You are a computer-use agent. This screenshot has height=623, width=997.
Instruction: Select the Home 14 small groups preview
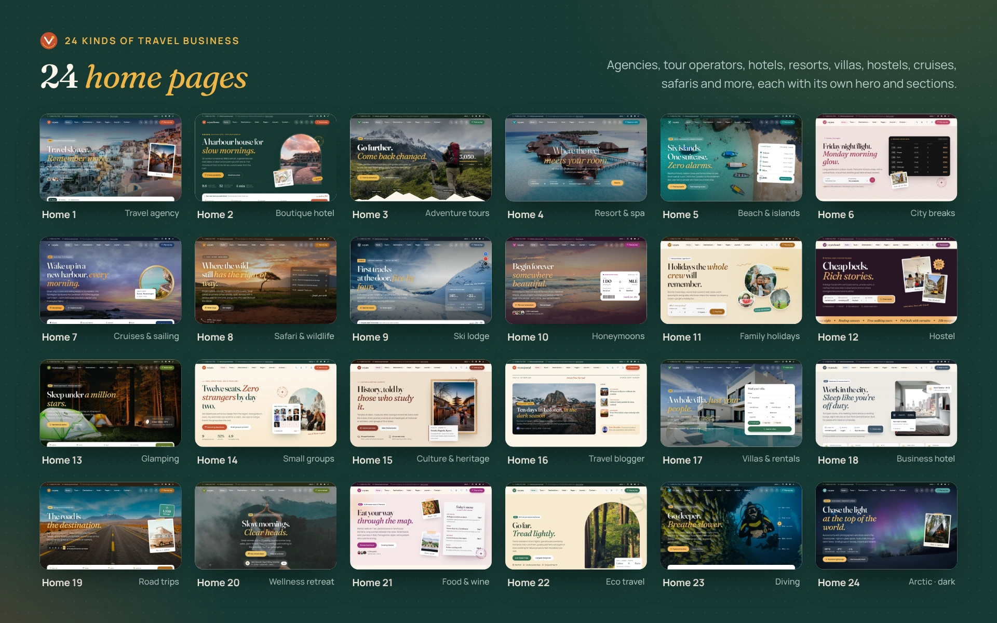[266, 403]
